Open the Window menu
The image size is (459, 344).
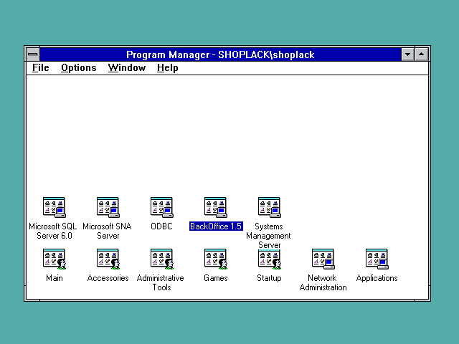click(127, 68)
